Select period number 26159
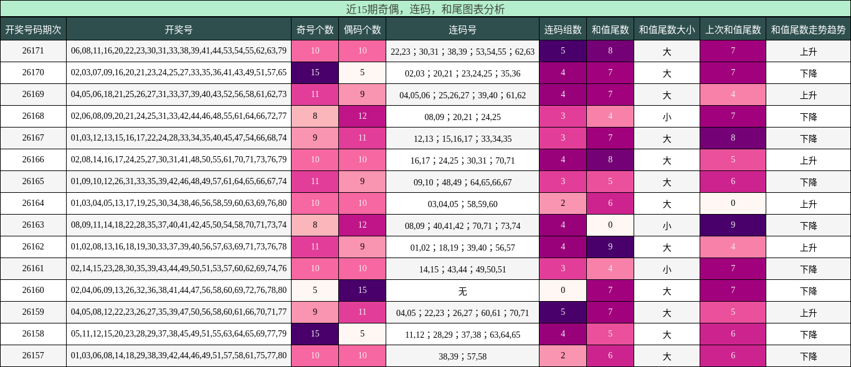 [33, 312]
